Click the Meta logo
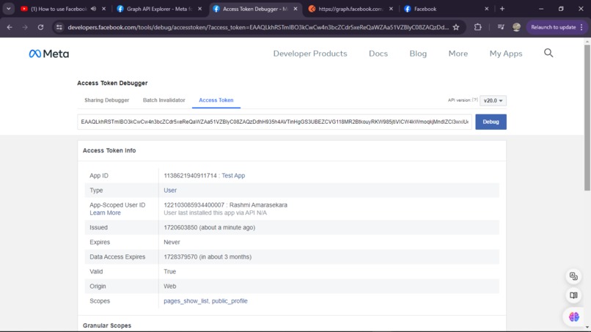This screenshot has height=332, width=591. coord(49,54)
